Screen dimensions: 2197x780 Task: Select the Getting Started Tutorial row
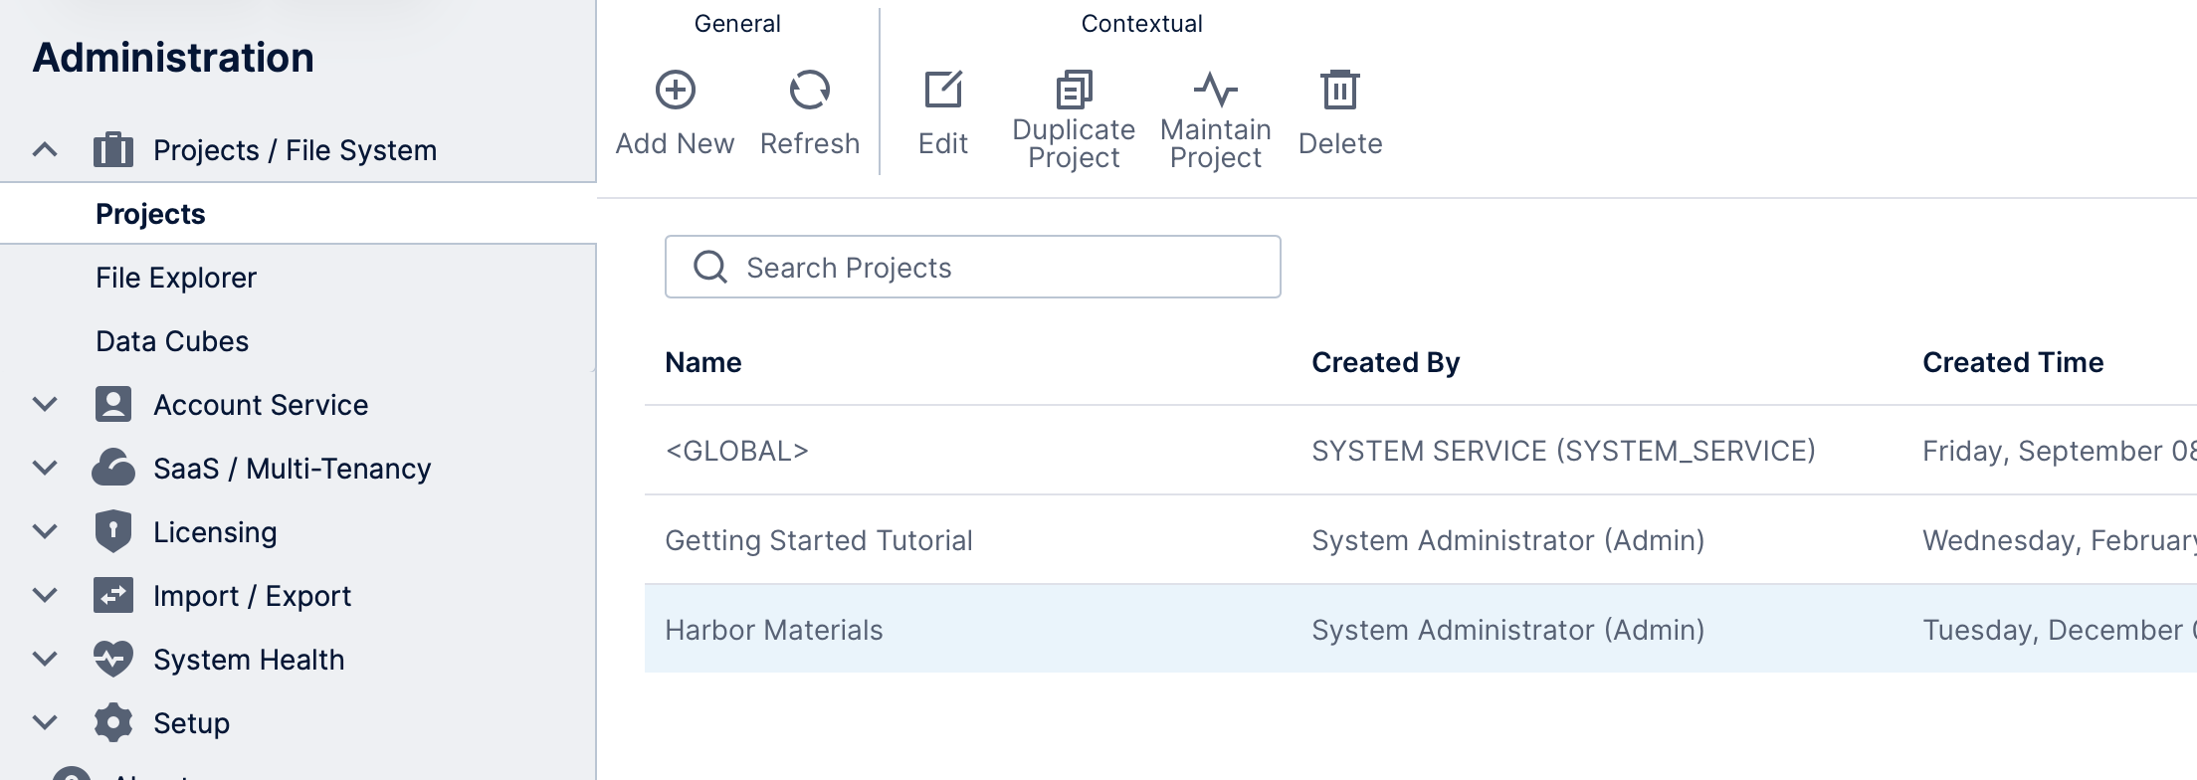[x=819, y=540]
